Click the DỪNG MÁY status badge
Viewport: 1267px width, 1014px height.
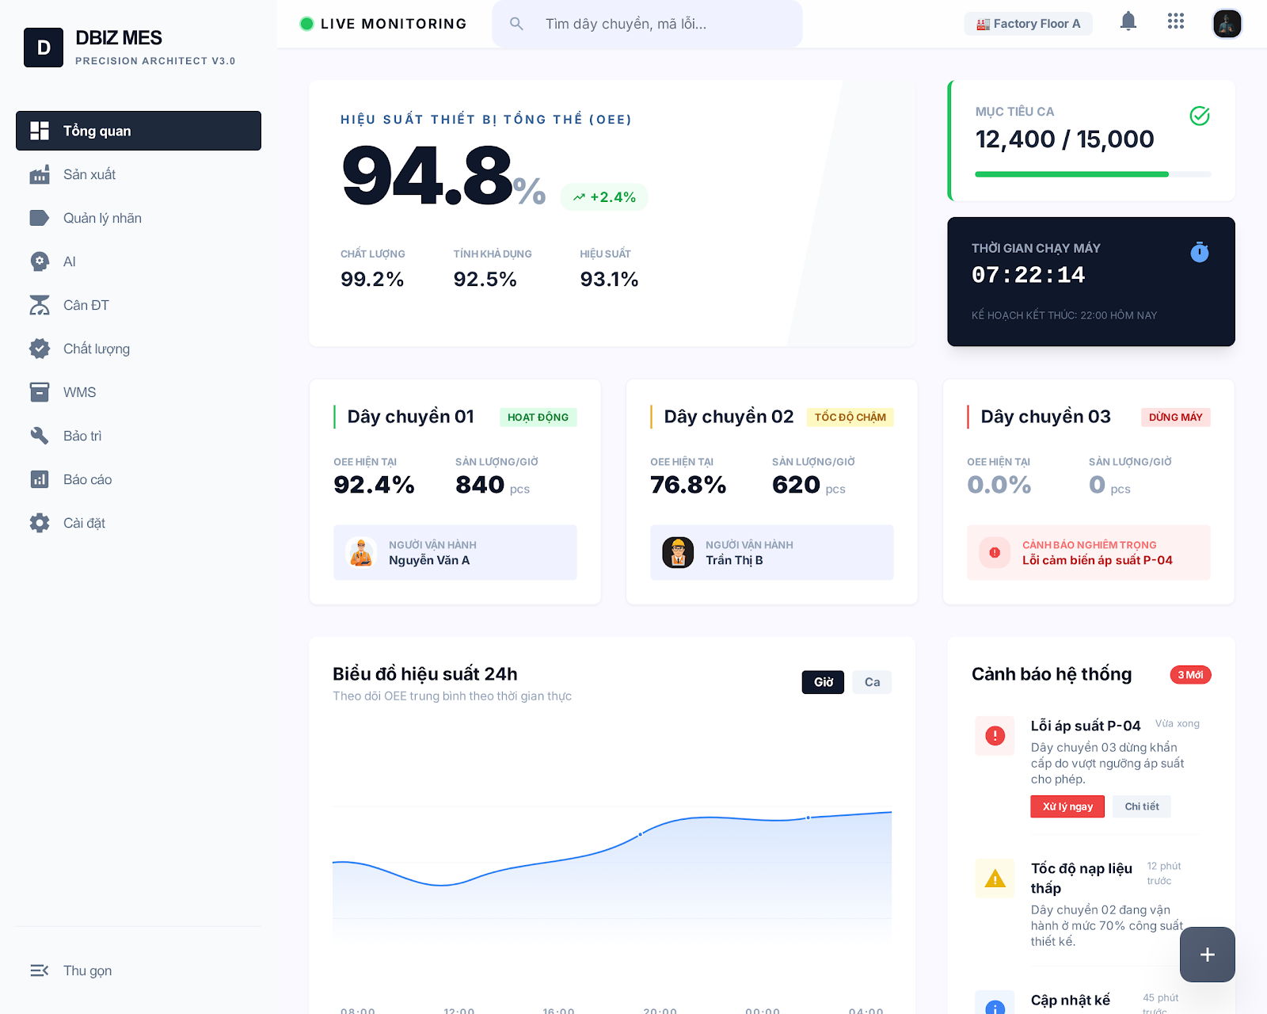tap(1175, 417)
